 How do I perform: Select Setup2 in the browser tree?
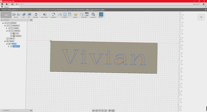tap(14, 44)
